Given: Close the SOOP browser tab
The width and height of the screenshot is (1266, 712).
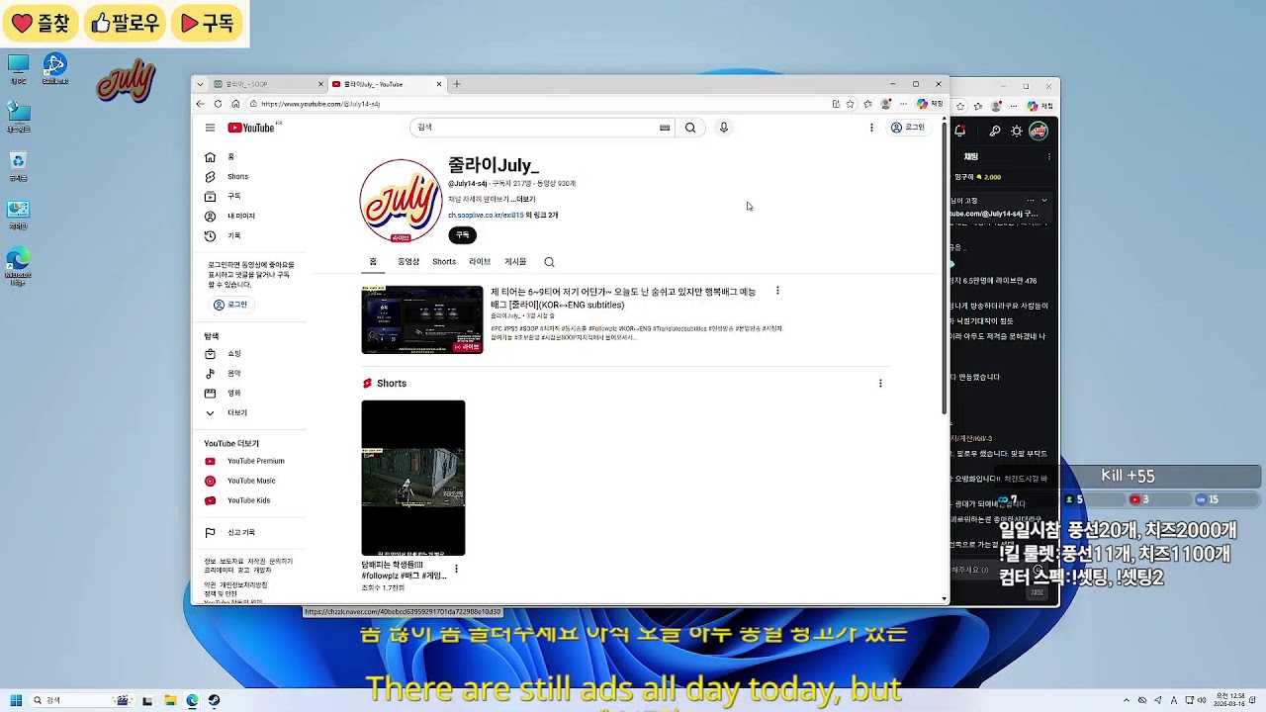Looking at the screenshot, I should 321,84.
